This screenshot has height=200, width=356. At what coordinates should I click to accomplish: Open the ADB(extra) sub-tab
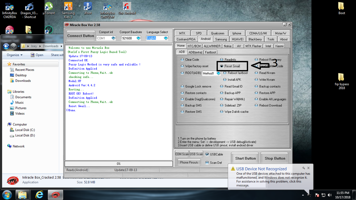pos(195,52)
